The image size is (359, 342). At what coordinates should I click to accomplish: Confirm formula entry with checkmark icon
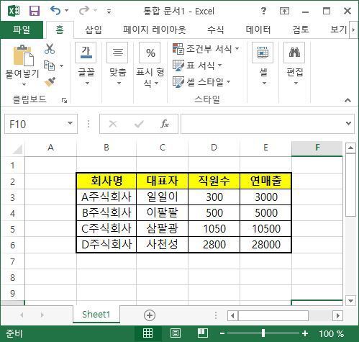click(139, 124)
